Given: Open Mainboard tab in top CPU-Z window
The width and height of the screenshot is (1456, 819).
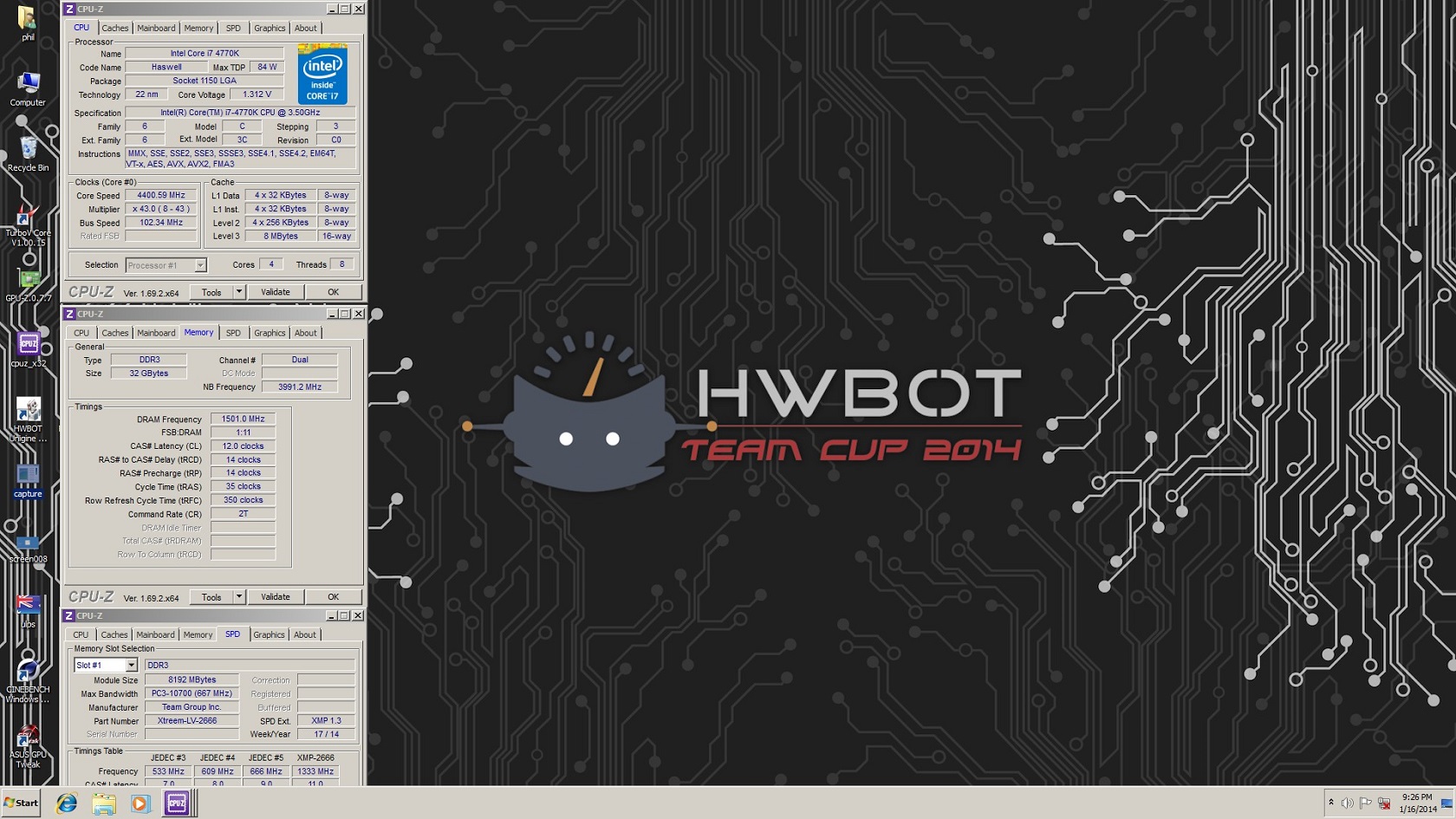Looking at the screenshot, I should [156, 28].
